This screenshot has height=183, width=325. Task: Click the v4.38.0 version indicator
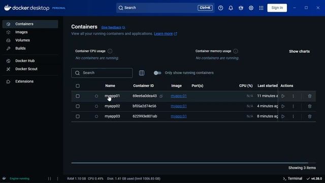(x=314, y=178)
